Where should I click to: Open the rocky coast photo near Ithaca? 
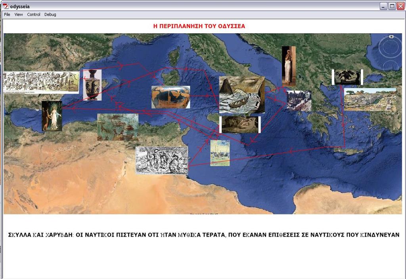coord(299,101)
